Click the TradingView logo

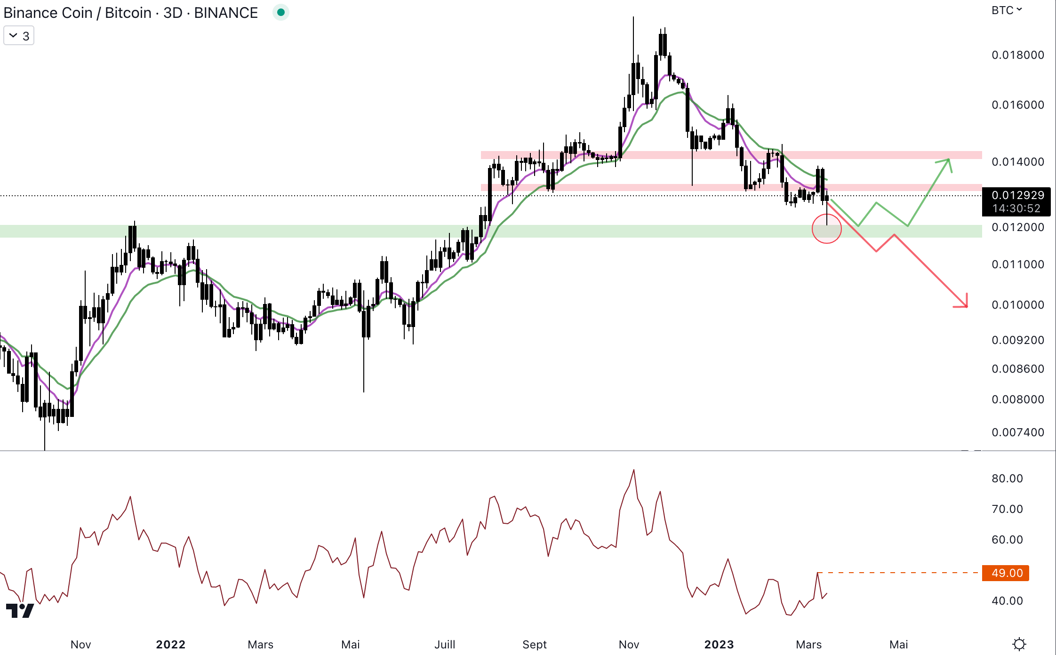20,610
